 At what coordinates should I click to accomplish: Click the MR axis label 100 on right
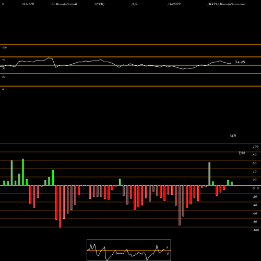click(255, 147)
